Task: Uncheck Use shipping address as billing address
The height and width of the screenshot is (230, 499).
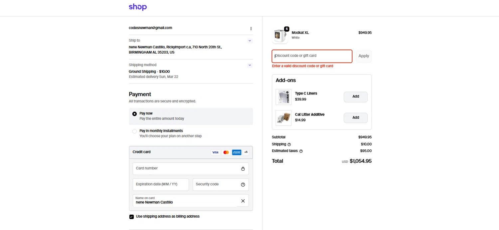Action: [x=131, y=217]
